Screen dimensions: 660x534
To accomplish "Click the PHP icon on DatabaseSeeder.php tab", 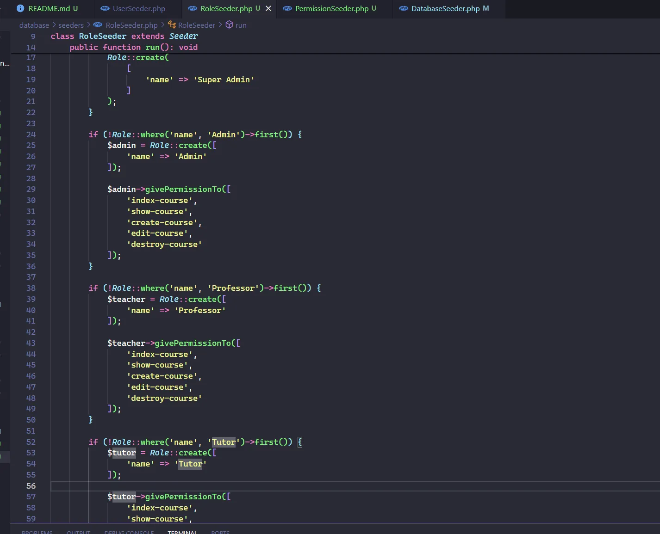I will (404, 8).
